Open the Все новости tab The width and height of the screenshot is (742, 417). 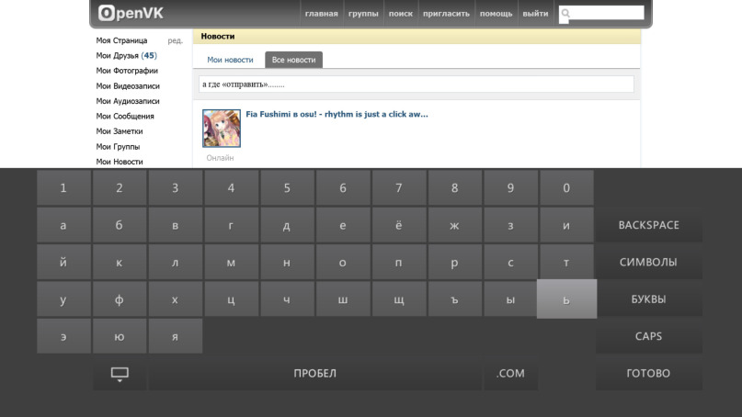294,60
